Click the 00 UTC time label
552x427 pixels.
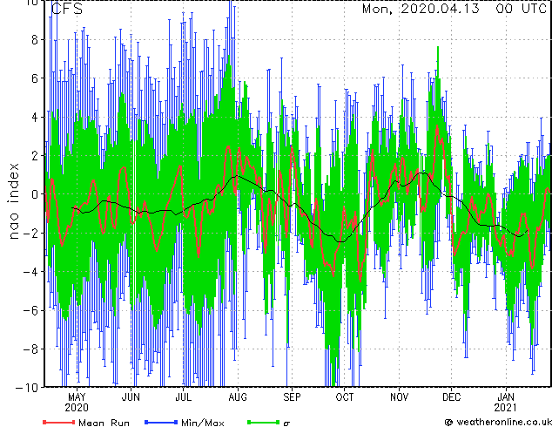(522, 9)
